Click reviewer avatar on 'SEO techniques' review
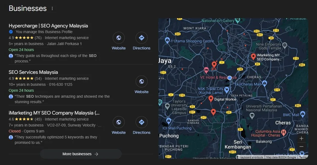 [11, 97]
